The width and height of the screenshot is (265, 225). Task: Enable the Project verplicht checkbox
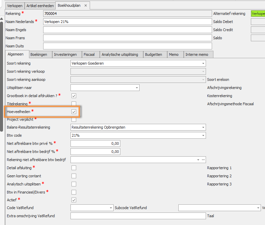click(x=74, y=119)
